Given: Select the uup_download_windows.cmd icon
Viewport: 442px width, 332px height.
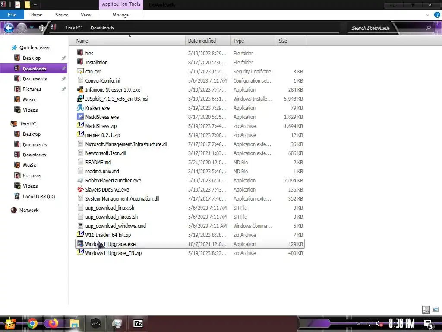Looking at the screenshot, I should pos(80,226).
